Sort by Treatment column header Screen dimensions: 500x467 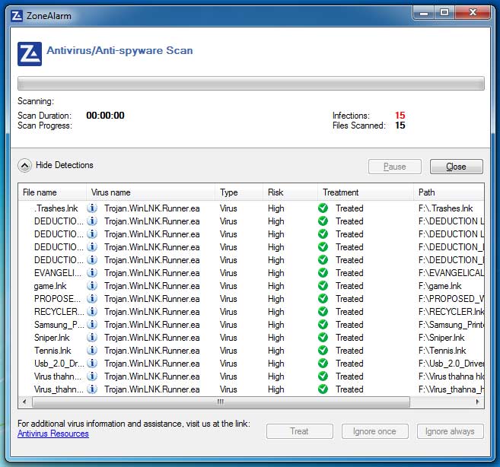click(x=365, y=192)
